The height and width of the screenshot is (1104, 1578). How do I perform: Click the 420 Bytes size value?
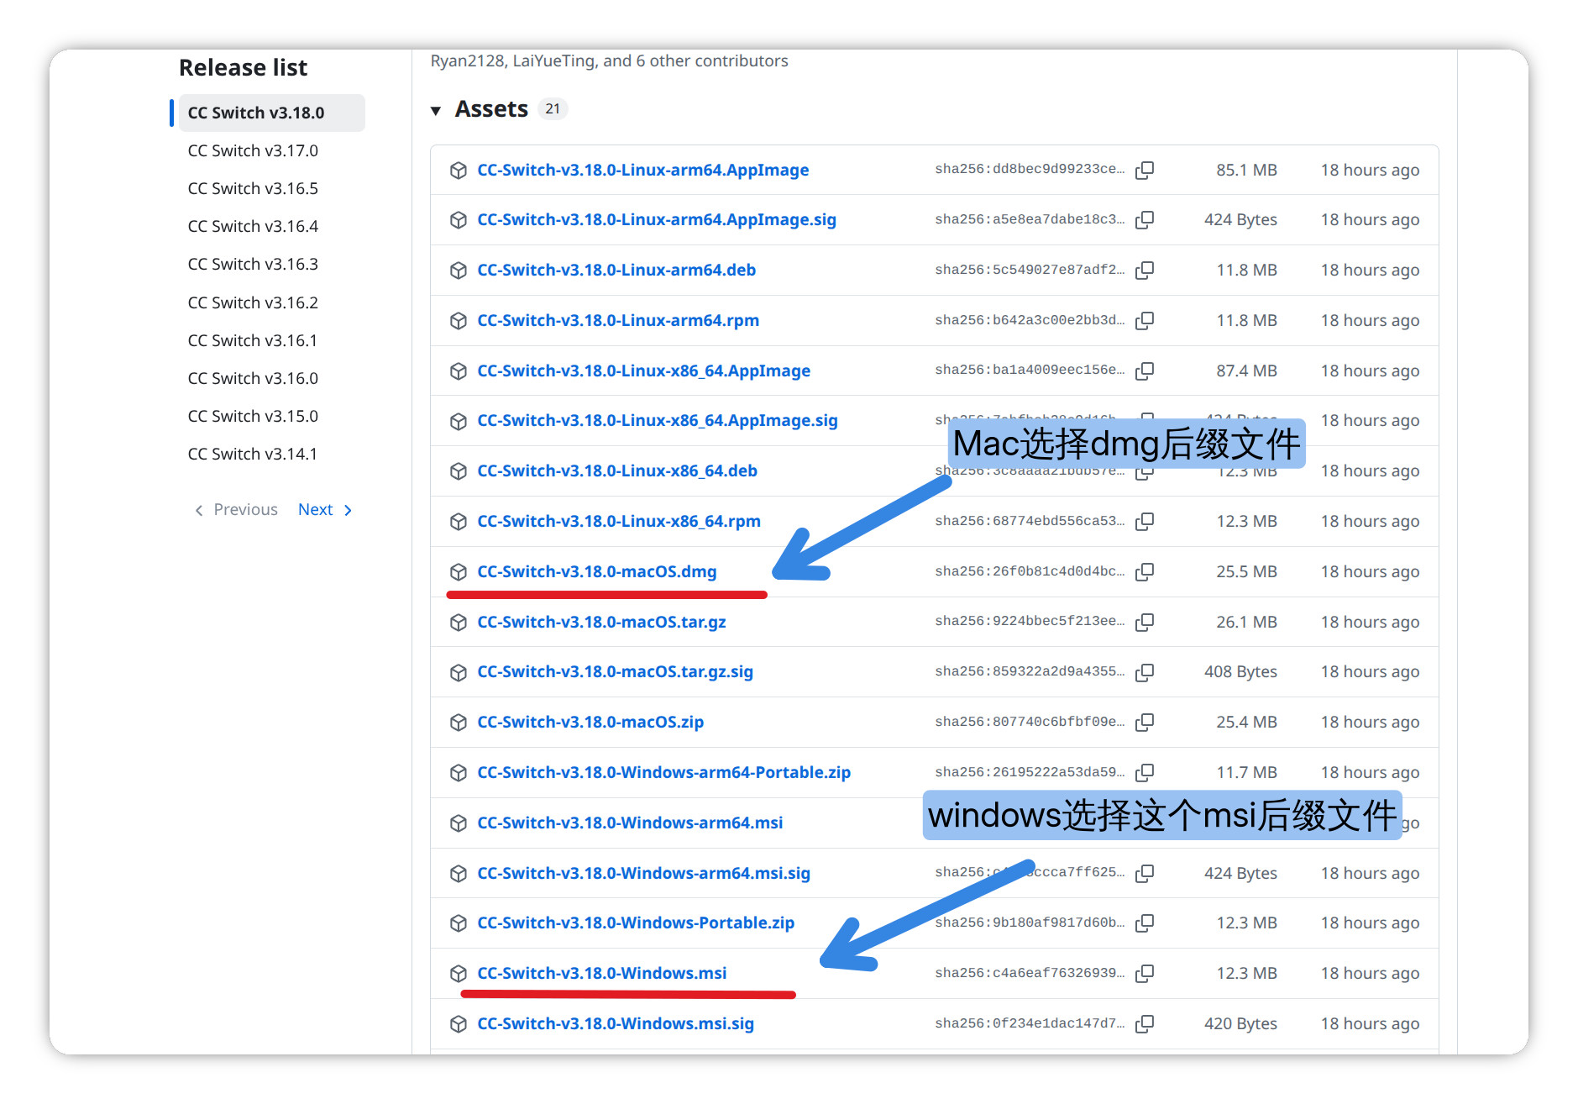[1240, 1023]
